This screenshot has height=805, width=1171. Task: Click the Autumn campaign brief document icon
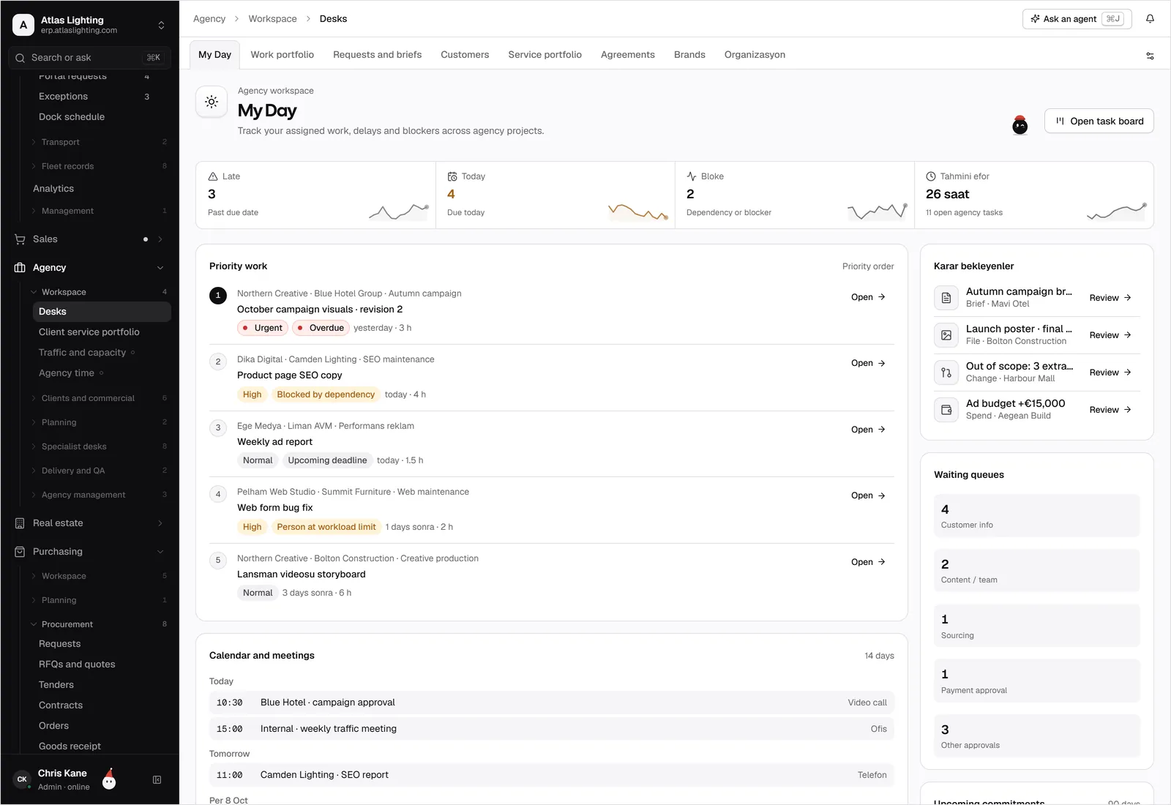pyautogui.click(x=946, y=298)
